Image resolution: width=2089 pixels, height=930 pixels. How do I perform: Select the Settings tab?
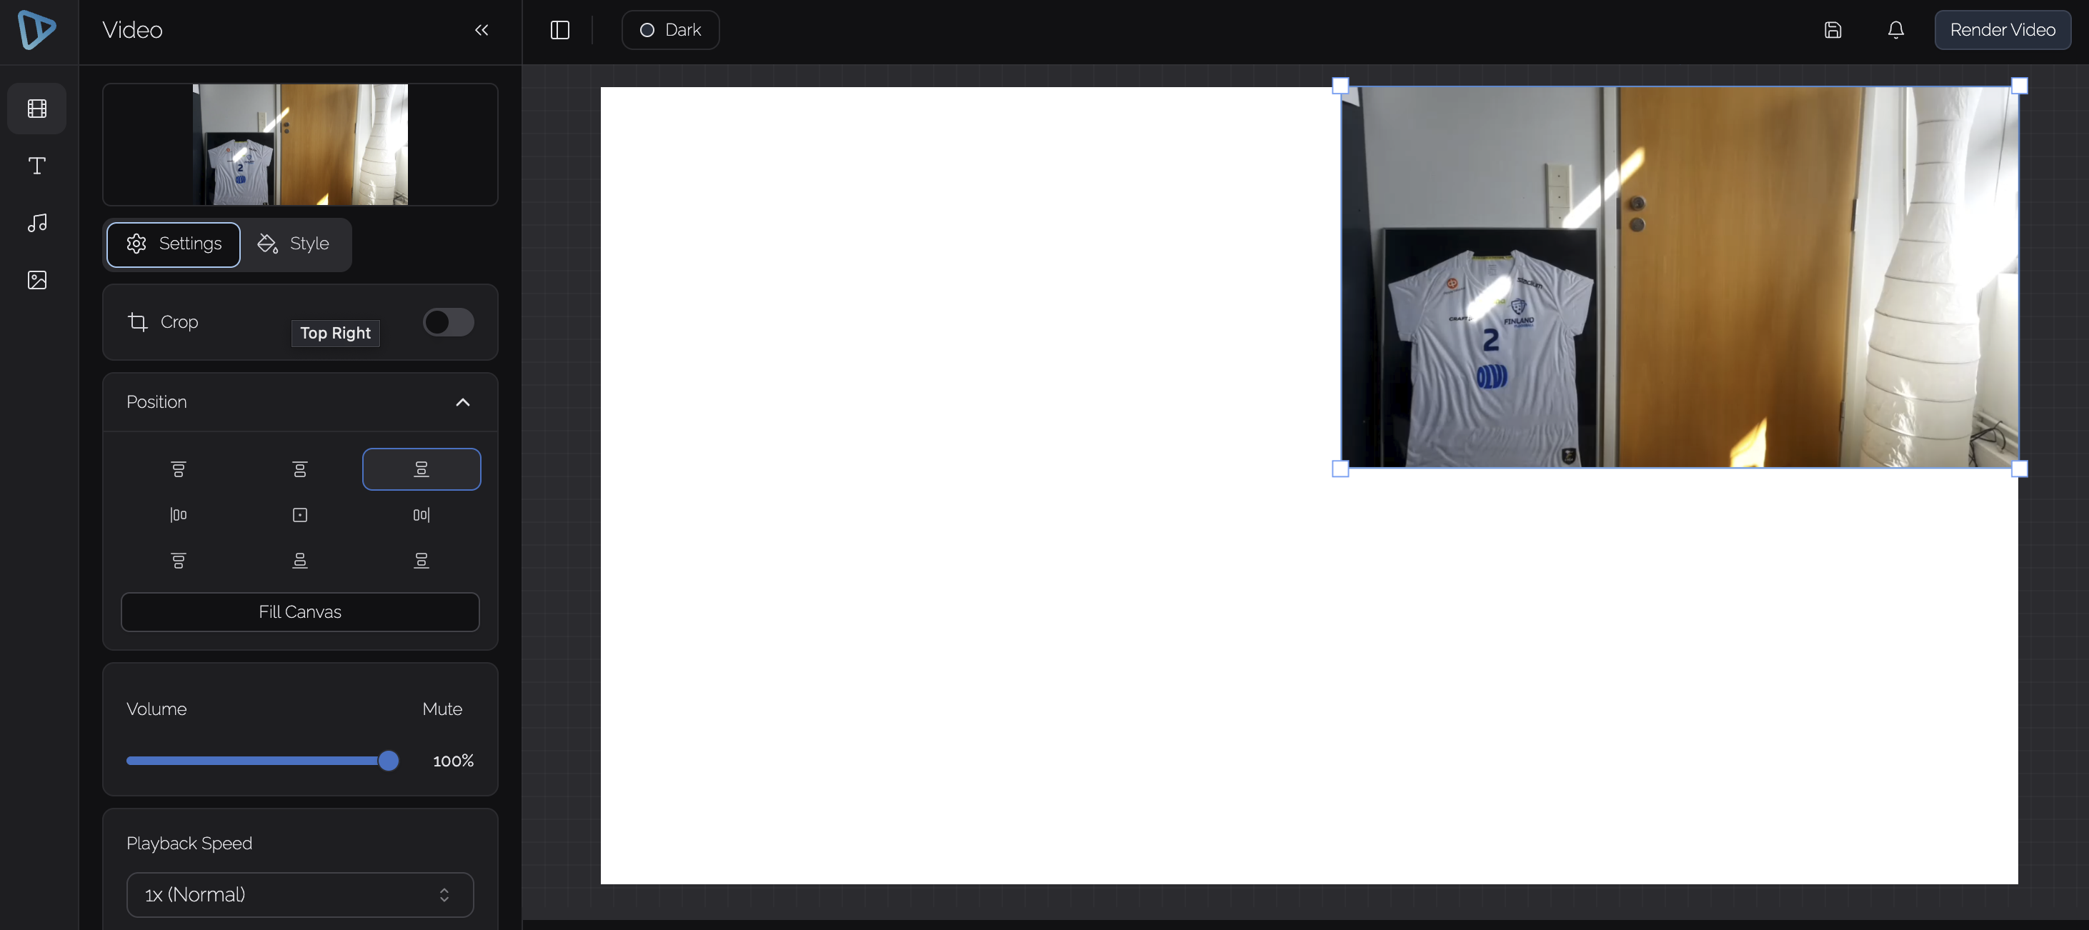point(174,244)
